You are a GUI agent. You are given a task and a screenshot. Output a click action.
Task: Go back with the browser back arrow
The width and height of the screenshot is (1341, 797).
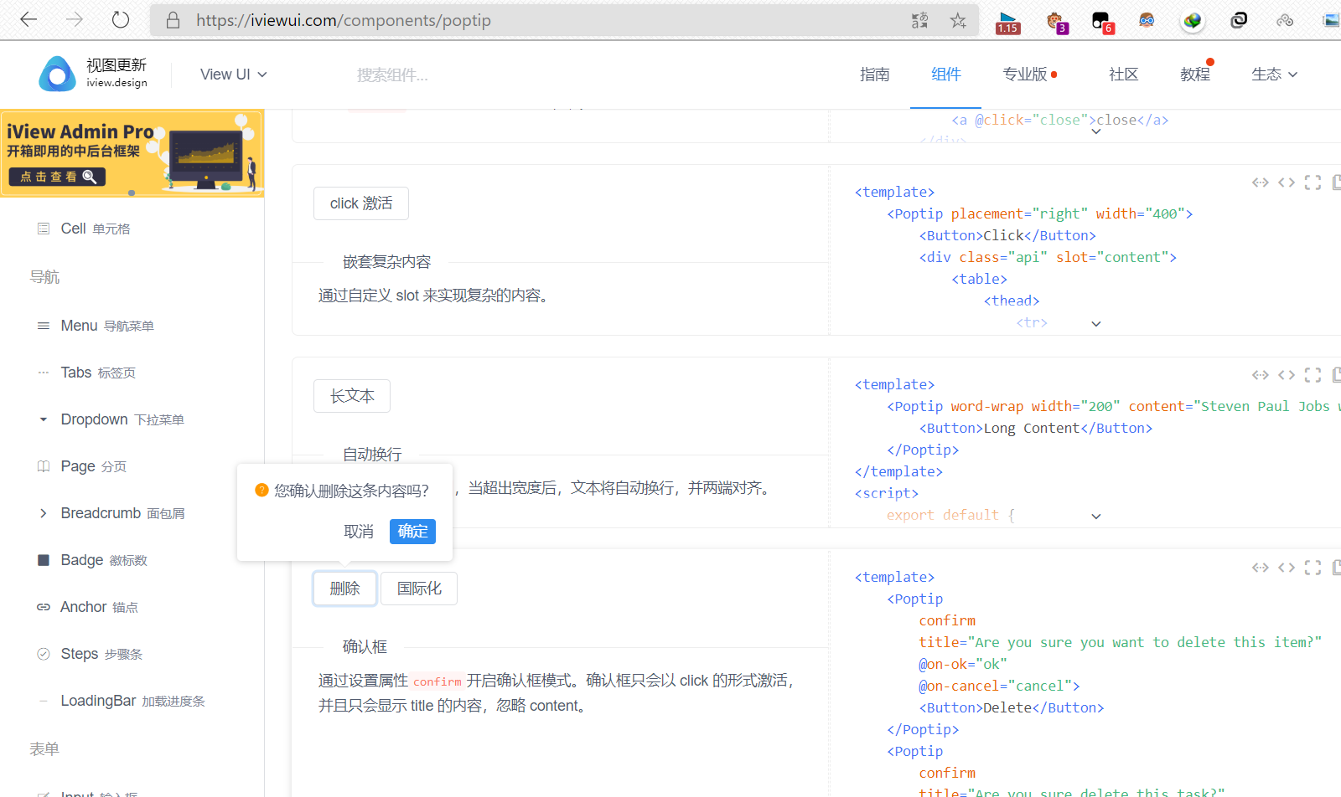(28, 19)
